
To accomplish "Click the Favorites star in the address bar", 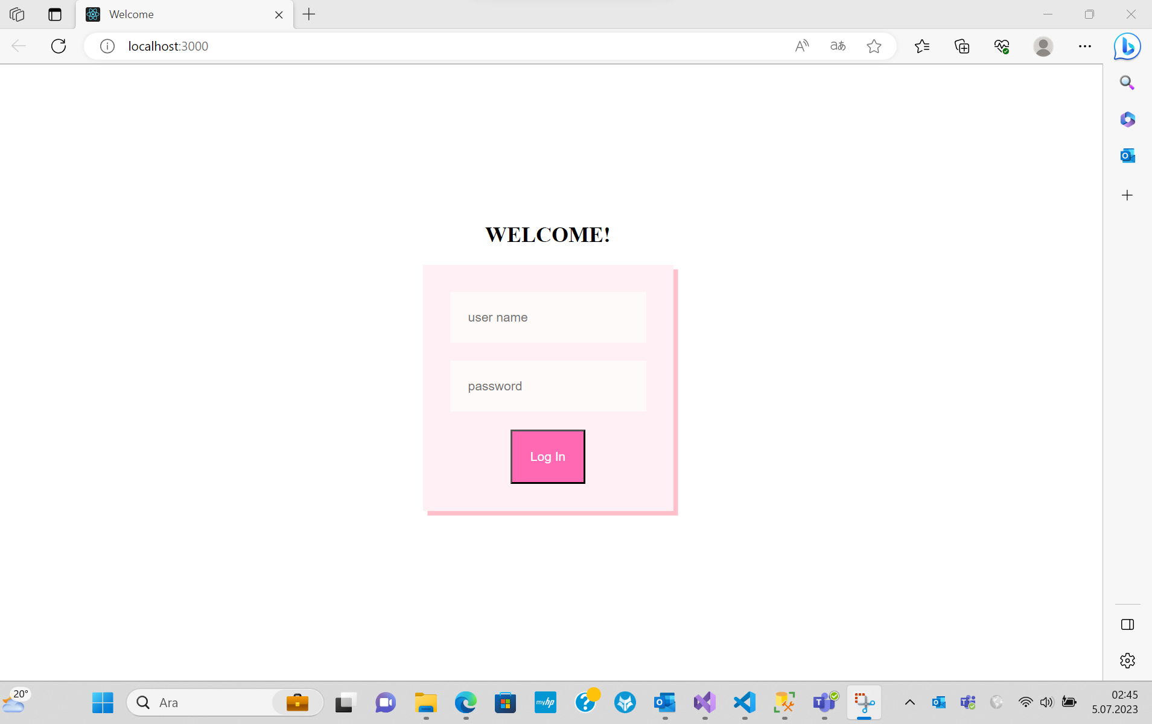I will (x=874, y=46).
